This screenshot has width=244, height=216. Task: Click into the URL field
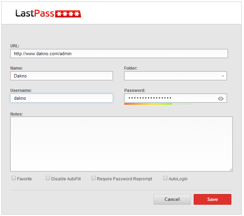[119, 53]
